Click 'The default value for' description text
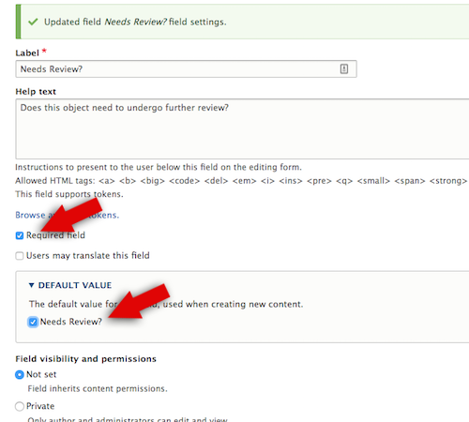This screenshot has width=469, height=422. (166, 304)
